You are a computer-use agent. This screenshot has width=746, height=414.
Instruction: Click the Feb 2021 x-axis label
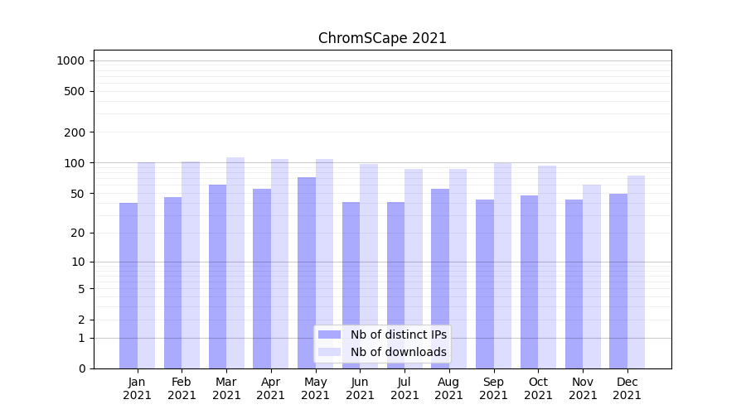tap(182, 388)
